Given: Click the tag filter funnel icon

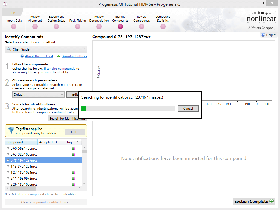Looking at the screenshot, I should click(11, 131).
